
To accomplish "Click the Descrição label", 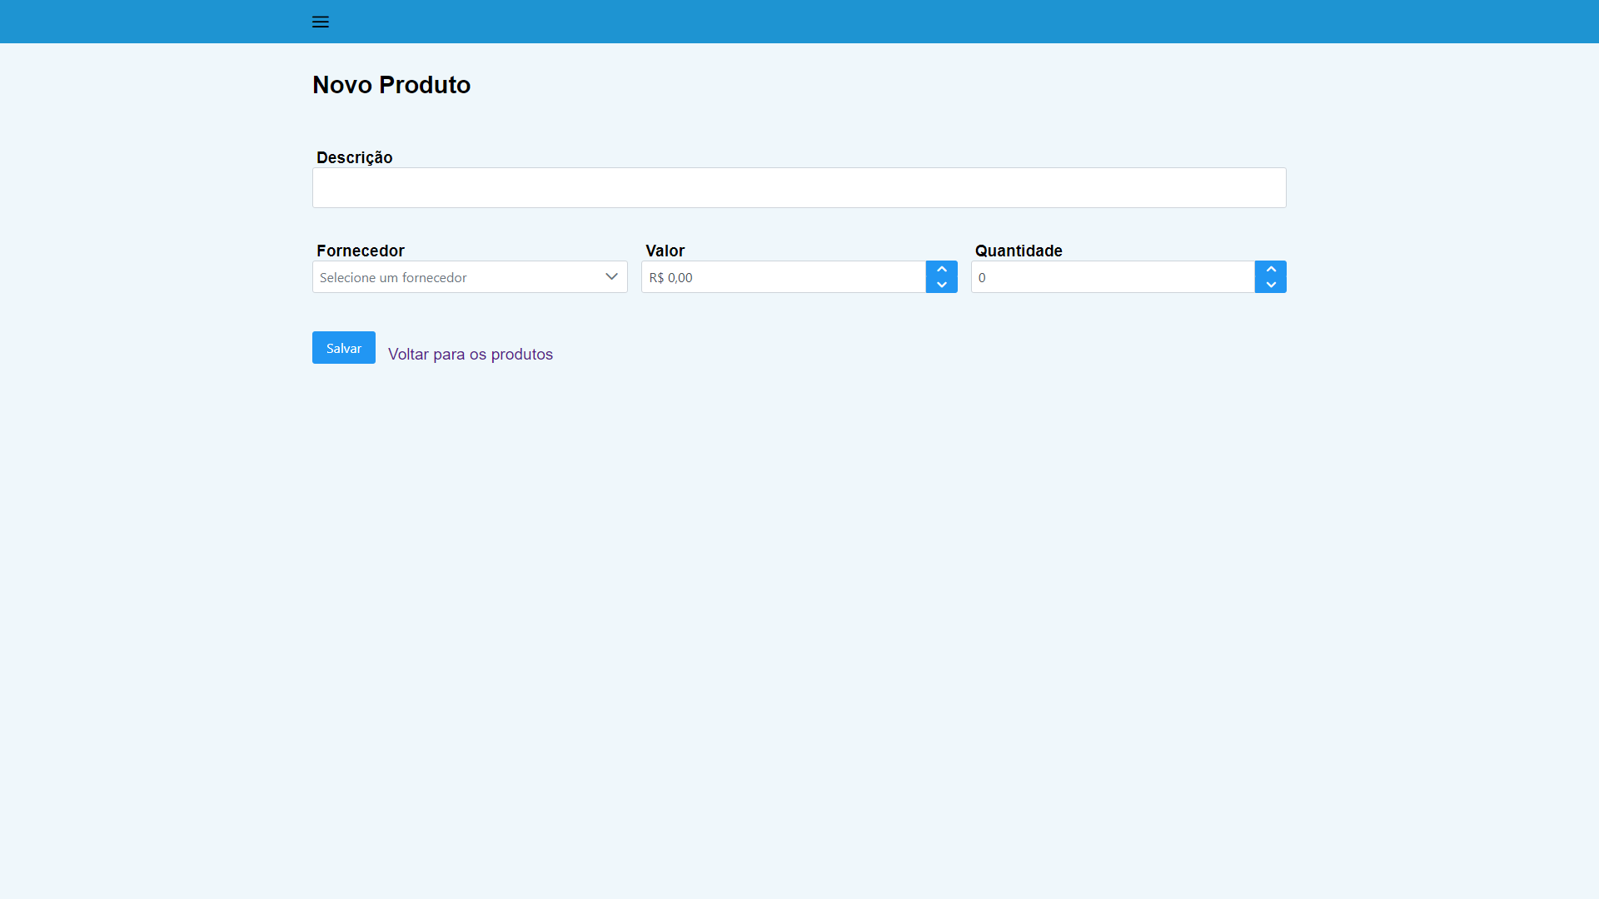I will click(354, 157).
